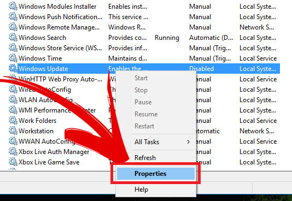
Task: Select the WWAN AutoConfig service
Action: (47, 141)
